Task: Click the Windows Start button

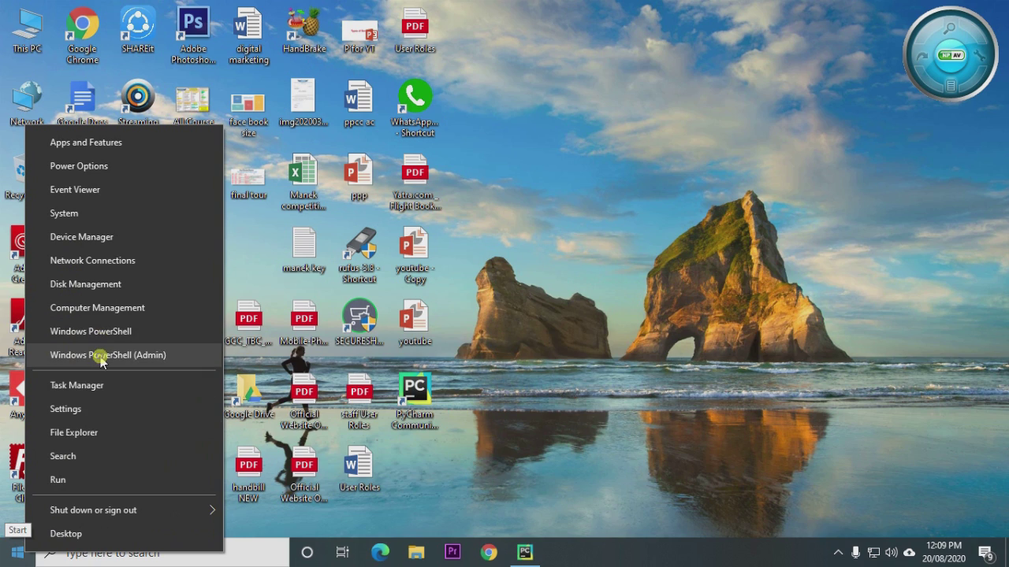Action: click(x=17, y=553)
